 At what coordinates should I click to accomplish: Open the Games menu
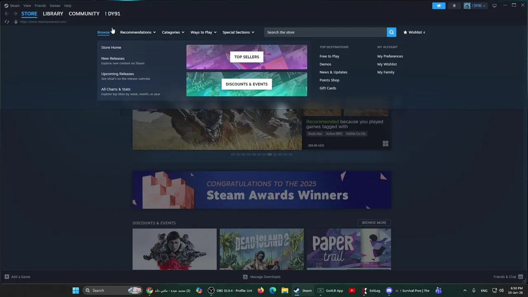tap(55, 6)
